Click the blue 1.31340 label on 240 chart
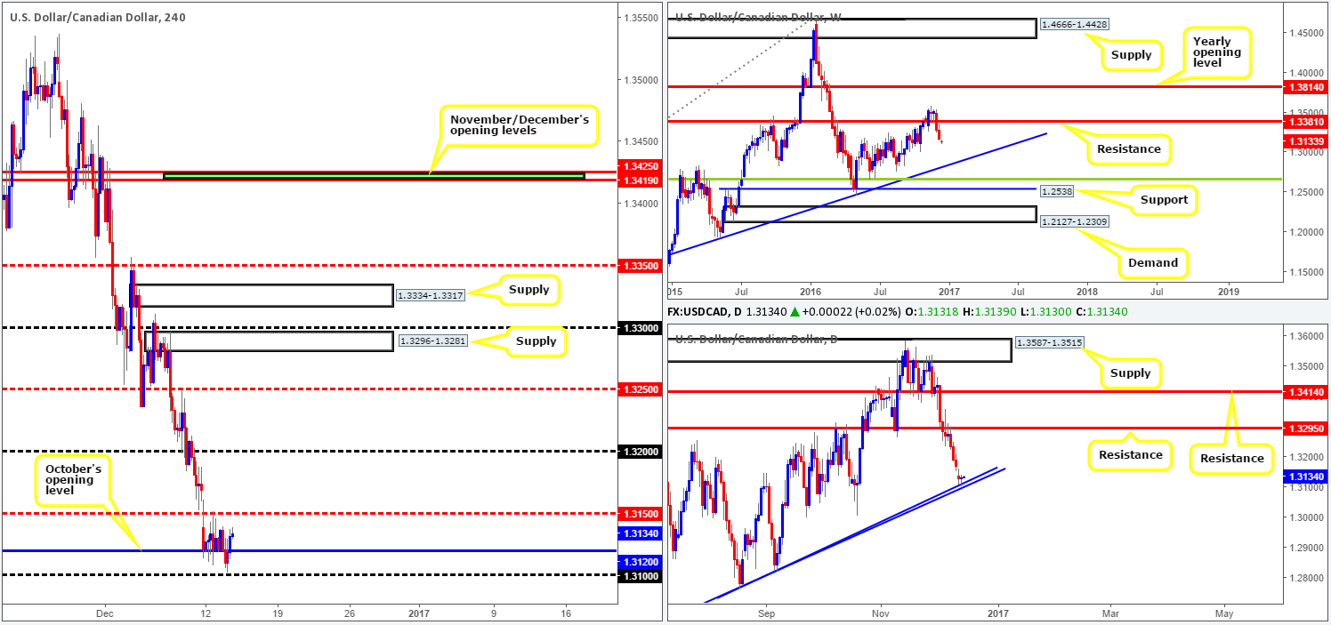 click(639, 534)
